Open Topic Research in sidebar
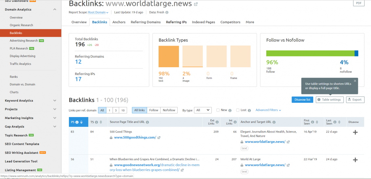The image size is (371, 179). click(x=16, y=135)
